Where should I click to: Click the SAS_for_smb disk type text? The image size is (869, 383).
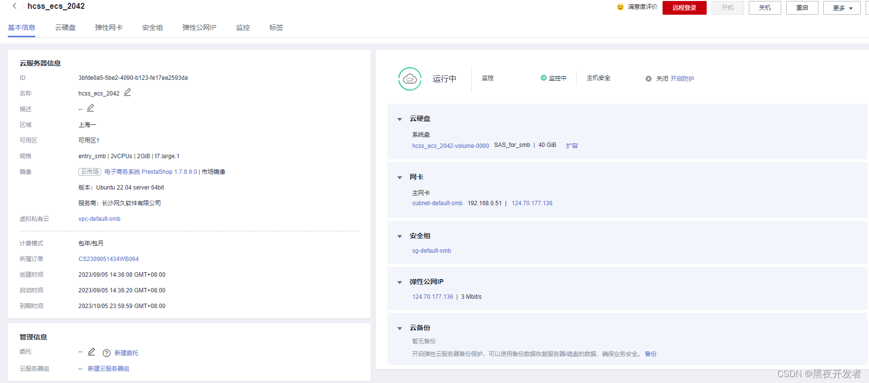512,145
